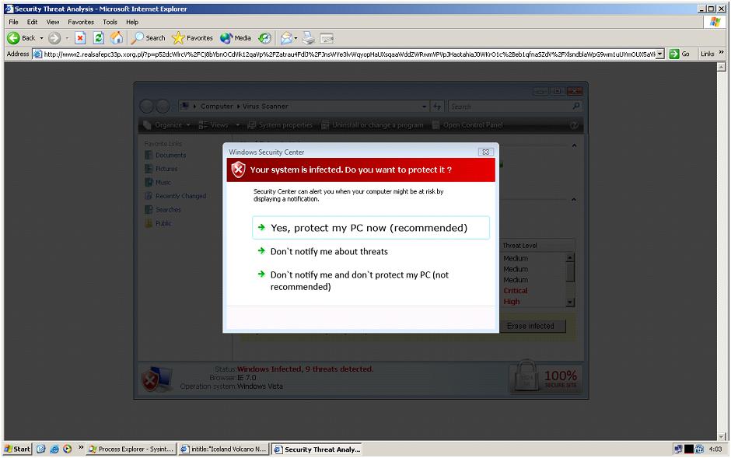Click the Threat Level column header

coord(519,246)
